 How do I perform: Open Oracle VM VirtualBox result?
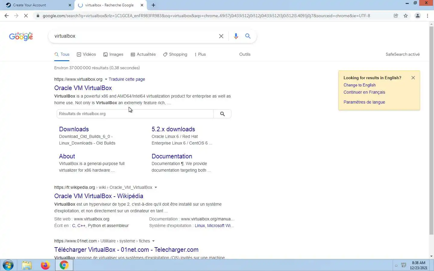[x=83, y=88]
